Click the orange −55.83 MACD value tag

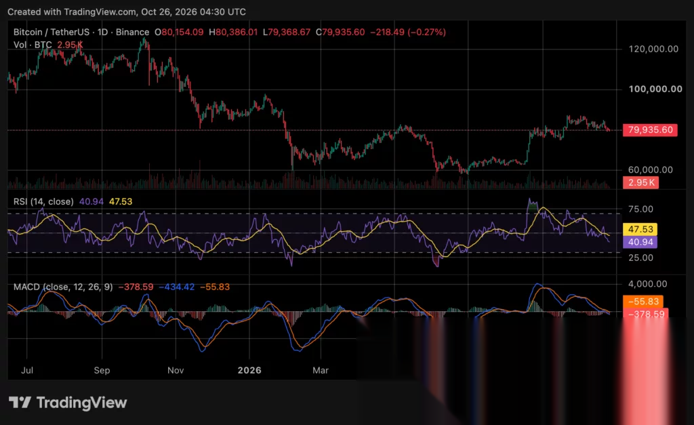click(x=642, y=302)
